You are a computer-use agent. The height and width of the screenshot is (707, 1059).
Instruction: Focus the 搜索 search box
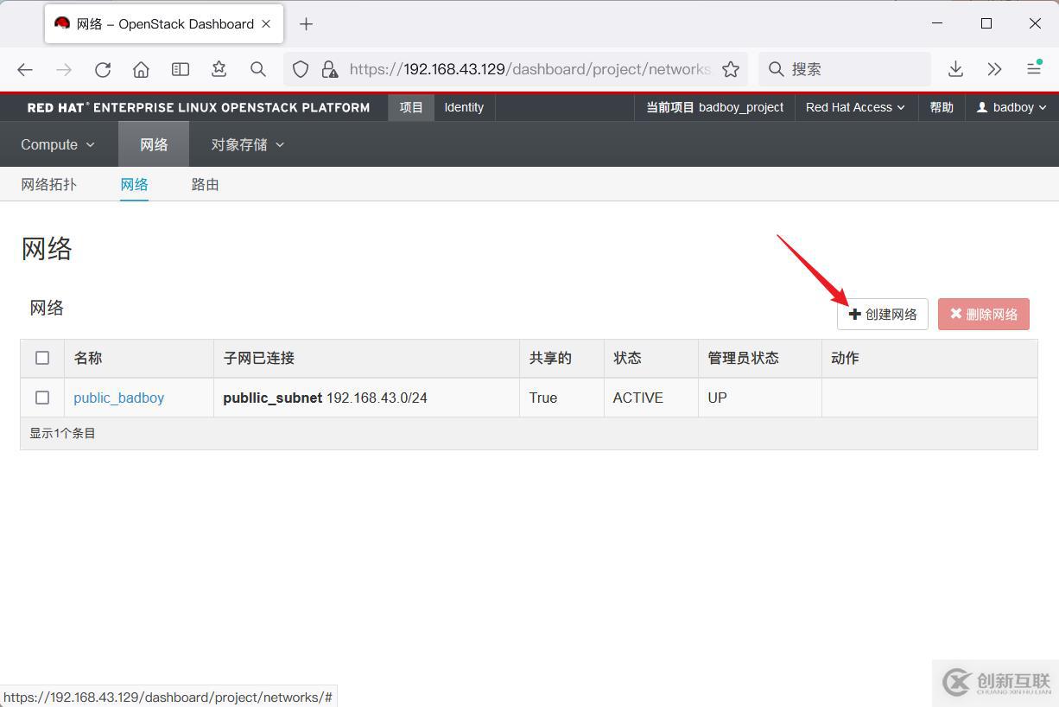(x=845, y=69)
